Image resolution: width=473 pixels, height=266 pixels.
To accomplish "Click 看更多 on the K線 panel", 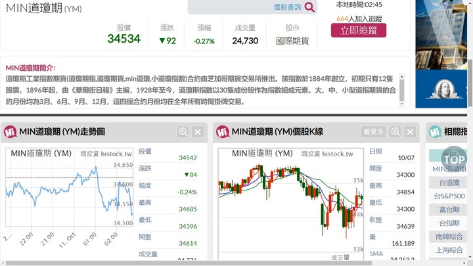I will (x=373, y=132).
